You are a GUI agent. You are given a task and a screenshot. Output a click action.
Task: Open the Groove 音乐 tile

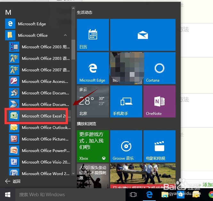click(x=126, y=146)
